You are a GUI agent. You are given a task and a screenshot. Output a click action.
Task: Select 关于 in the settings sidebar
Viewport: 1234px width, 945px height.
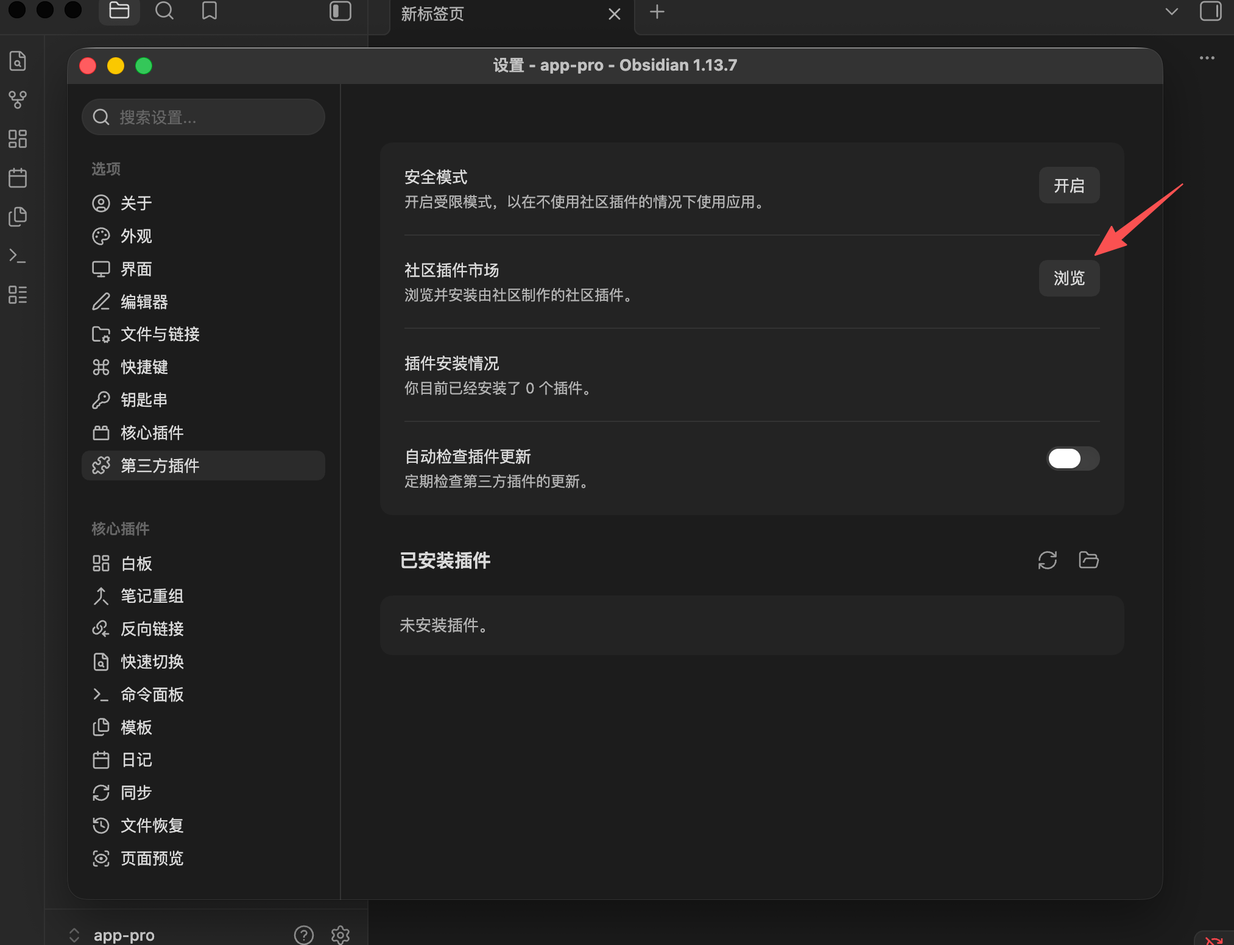(x=203, y=203)
